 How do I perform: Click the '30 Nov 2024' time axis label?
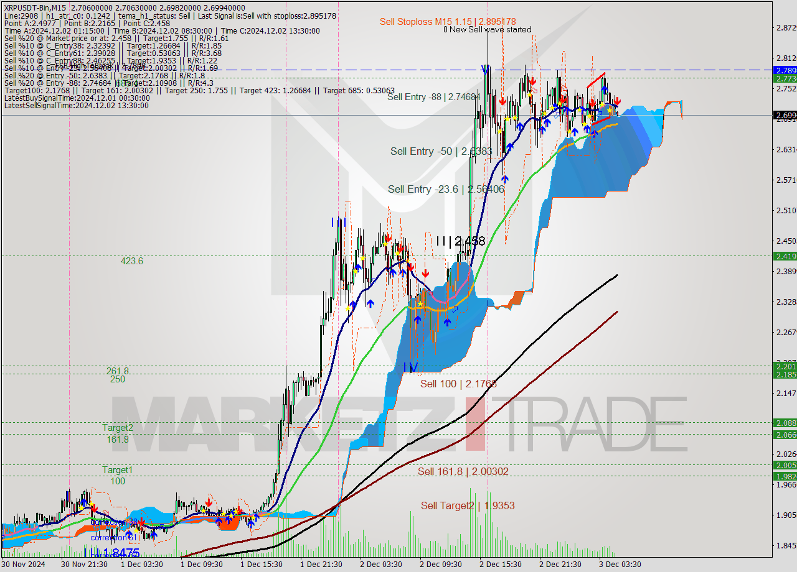24,565
